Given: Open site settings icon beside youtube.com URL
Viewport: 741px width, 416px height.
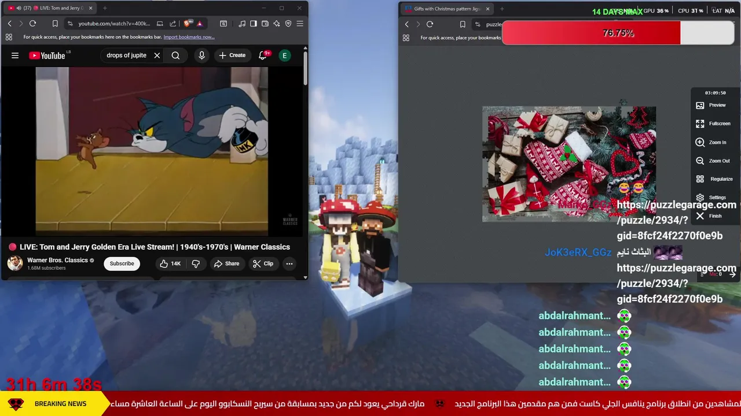Looking at the screenshot, I should tap(70, 24).
